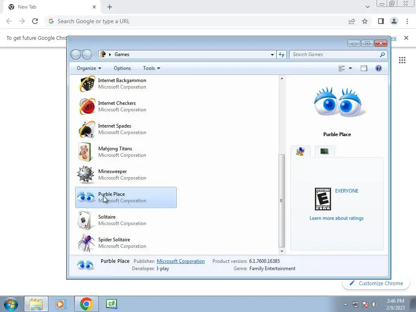Select the Solitaire cards icon
This screenshot has width=416, height=312.
point(85,220)
